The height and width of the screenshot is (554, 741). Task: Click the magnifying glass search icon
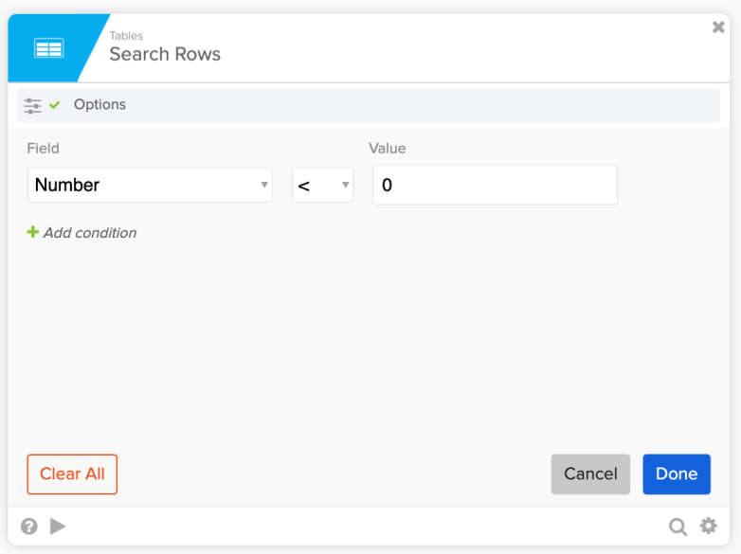pos(678,527)
